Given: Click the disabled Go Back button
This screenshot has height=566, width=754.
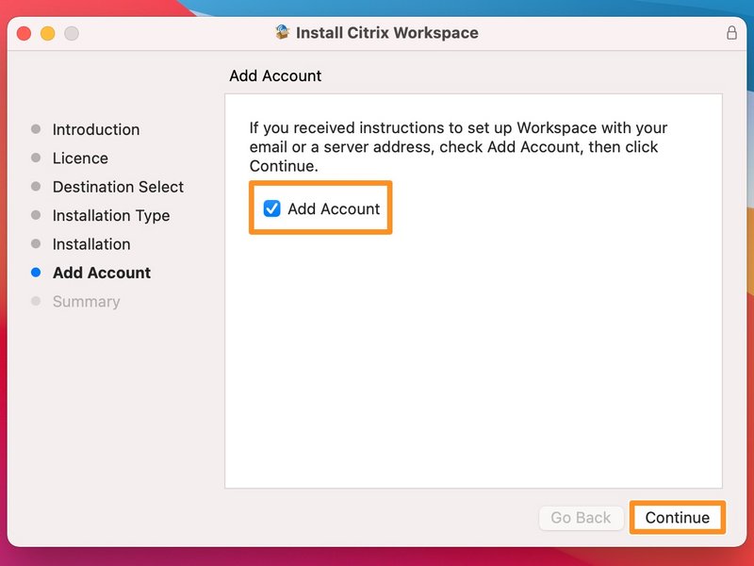Looking at the screenshot, I should click(581, 517).
